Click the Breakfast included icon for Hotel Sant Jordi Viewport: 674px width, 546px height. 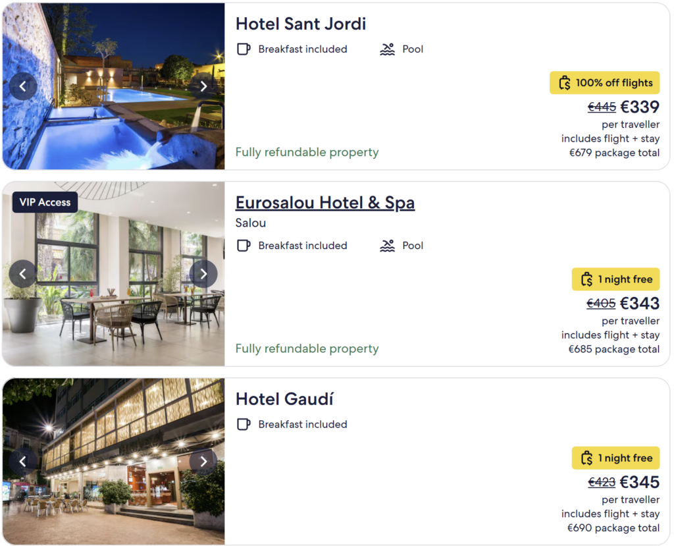[x=244, y=49]
